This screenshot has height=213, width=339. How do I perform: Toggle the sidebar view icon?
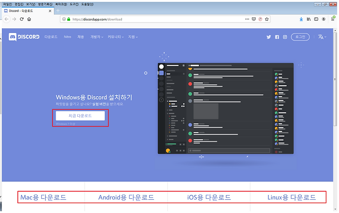pyautogui.click(x=316, y=19)
